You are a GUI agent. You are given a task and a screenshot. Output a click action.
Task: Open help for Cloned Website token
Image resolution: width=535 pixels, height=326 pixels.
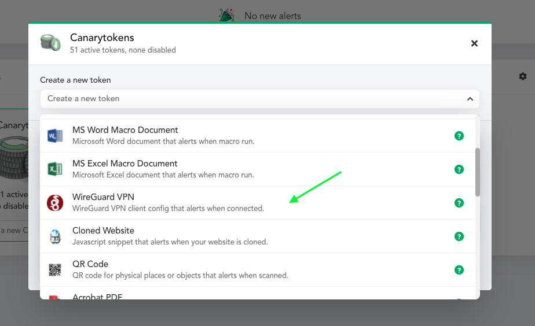click(459, 236)
